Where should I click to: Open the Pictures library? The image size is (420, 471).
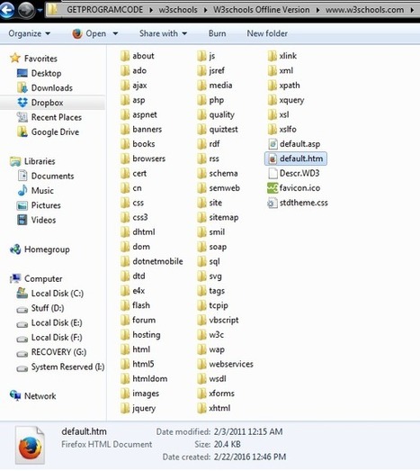coord(39,205)
